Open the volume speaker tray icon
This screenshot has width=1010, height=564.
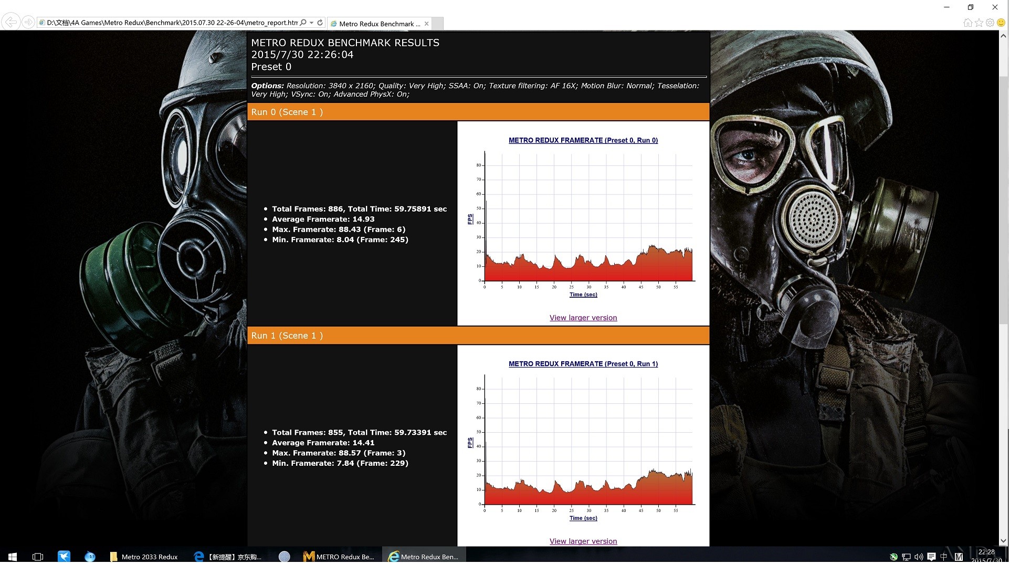click(x=919, y=557)
